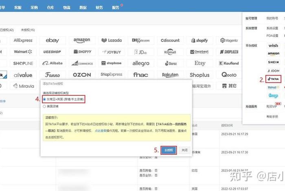Select the 美国店铺 radio option
The height and width of the screenshot is (191, 285).
coord(44,106)
